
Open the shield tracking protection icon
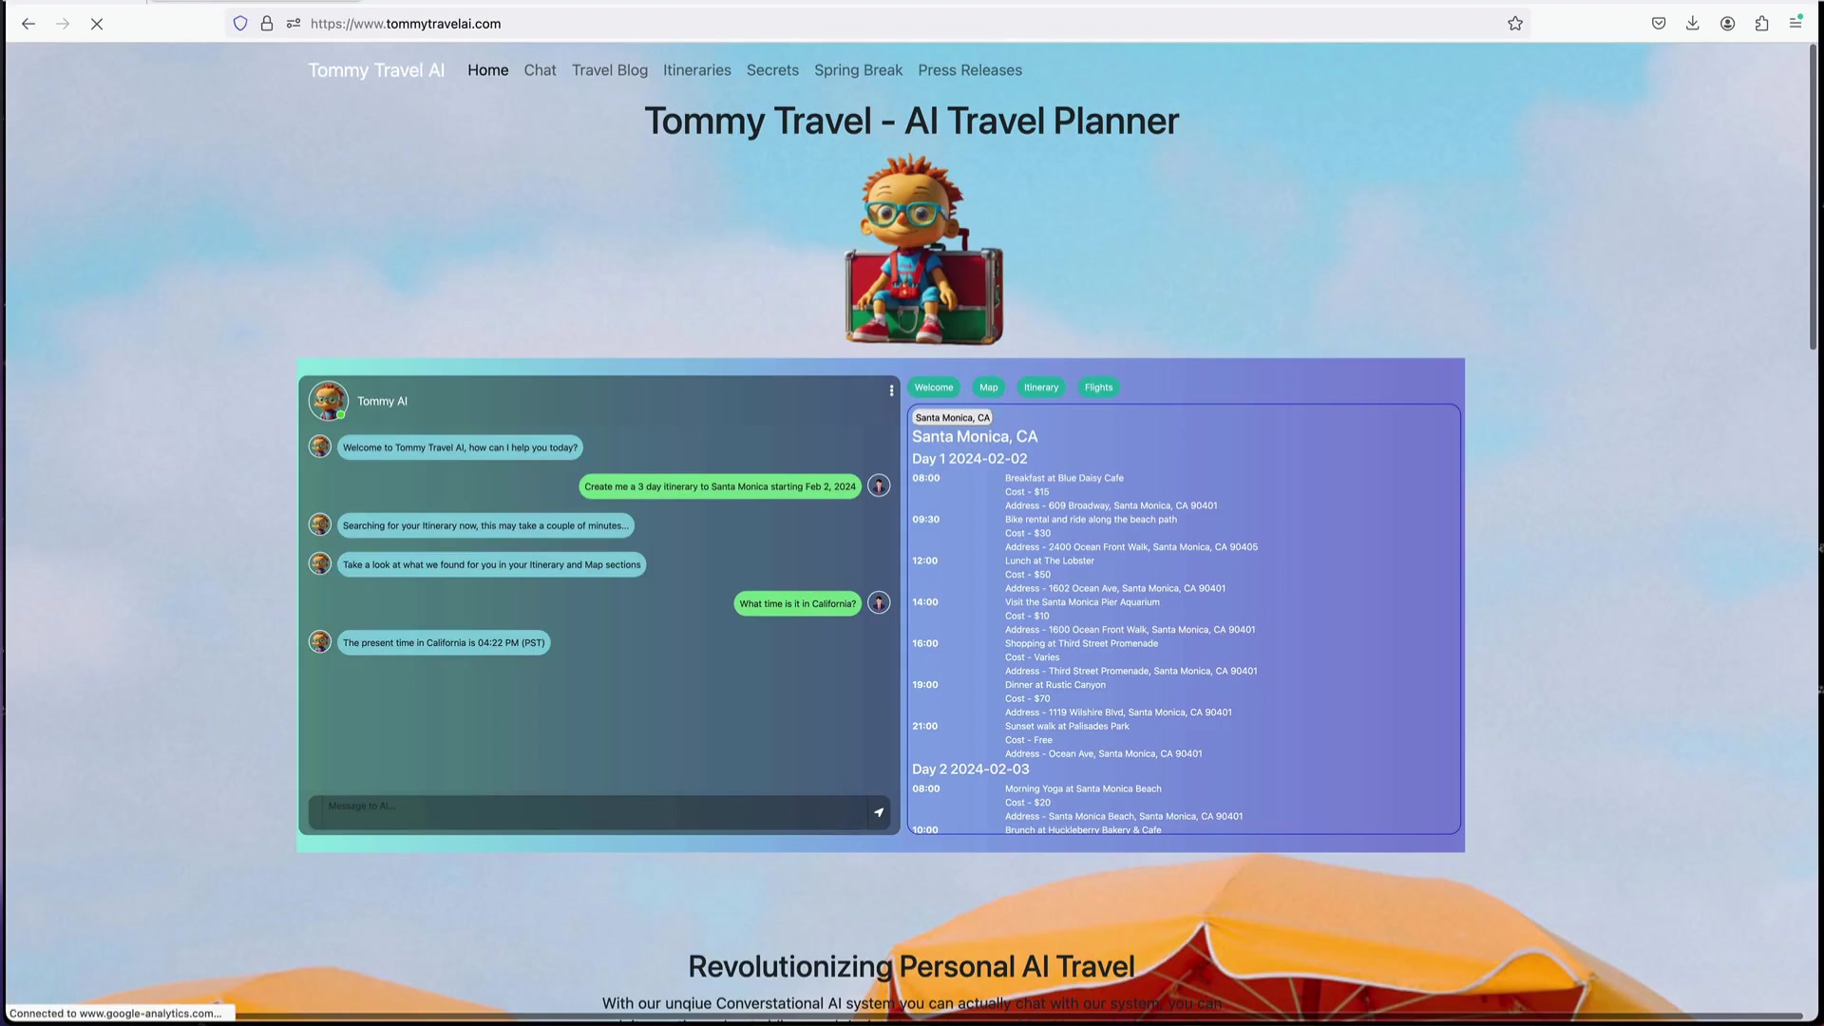pyautogui.click(x=240, y=24)
